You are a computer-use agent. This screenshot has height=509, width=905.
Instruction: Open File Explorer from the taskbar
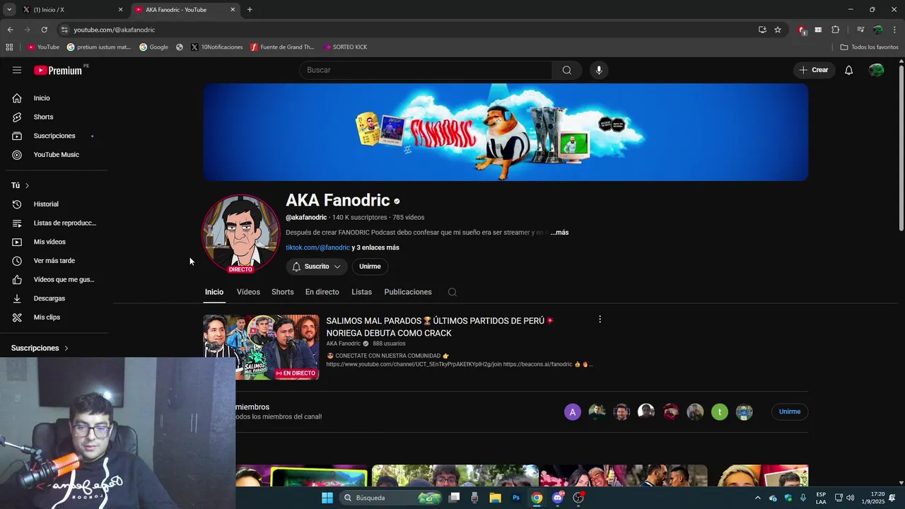click(495, 498)
